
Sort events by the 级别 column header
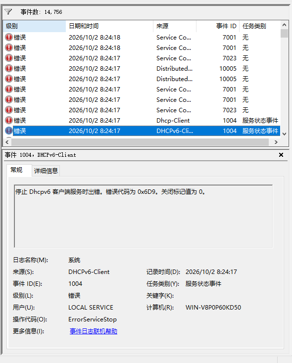pos(35,26)
